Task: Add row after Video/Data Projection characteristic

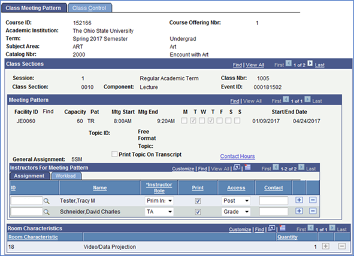Action: point(325,246)
